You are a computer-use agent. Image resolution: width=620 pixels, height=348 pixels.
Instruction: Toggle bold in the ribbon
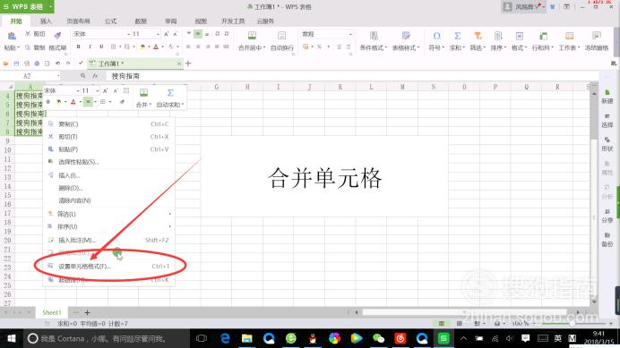click(x=78, y=47)
